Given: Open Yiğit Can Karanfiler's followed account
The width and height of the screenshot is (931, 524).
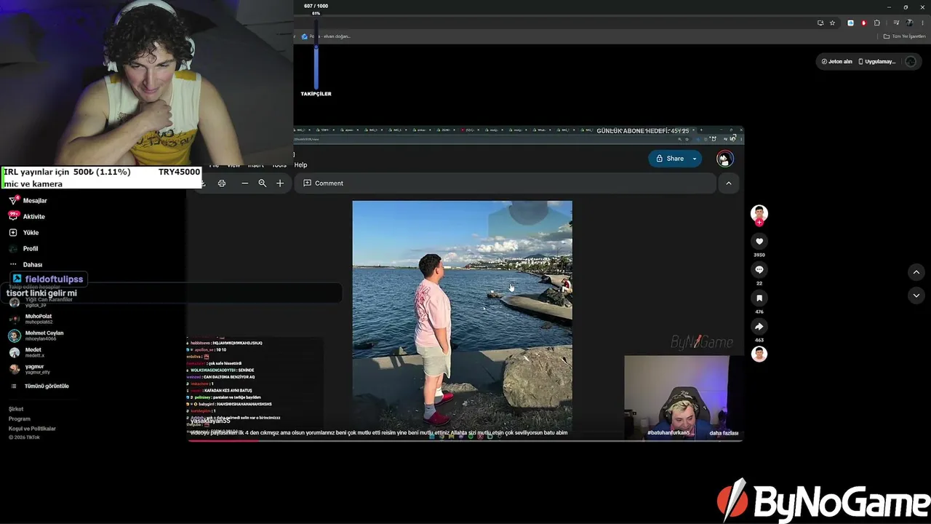Looking at the screenshot, I should click(x=41, y=302).
